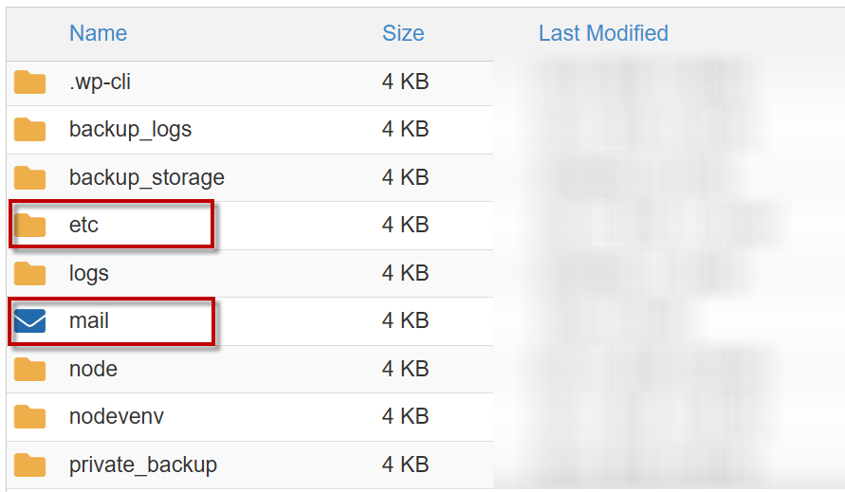Click the size value of node row
The width and height of the screenshot is (845, 492).
click(405, 369)
